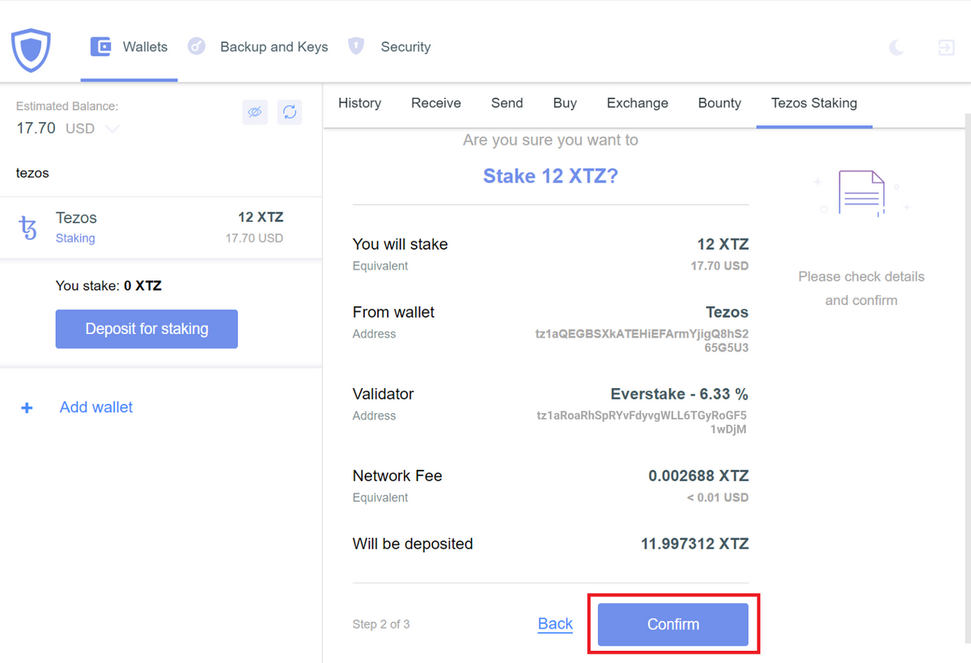The height and width of the screenshot is (663, 971).
Task: Click Deposit for staking button
Action: (146, 329)
